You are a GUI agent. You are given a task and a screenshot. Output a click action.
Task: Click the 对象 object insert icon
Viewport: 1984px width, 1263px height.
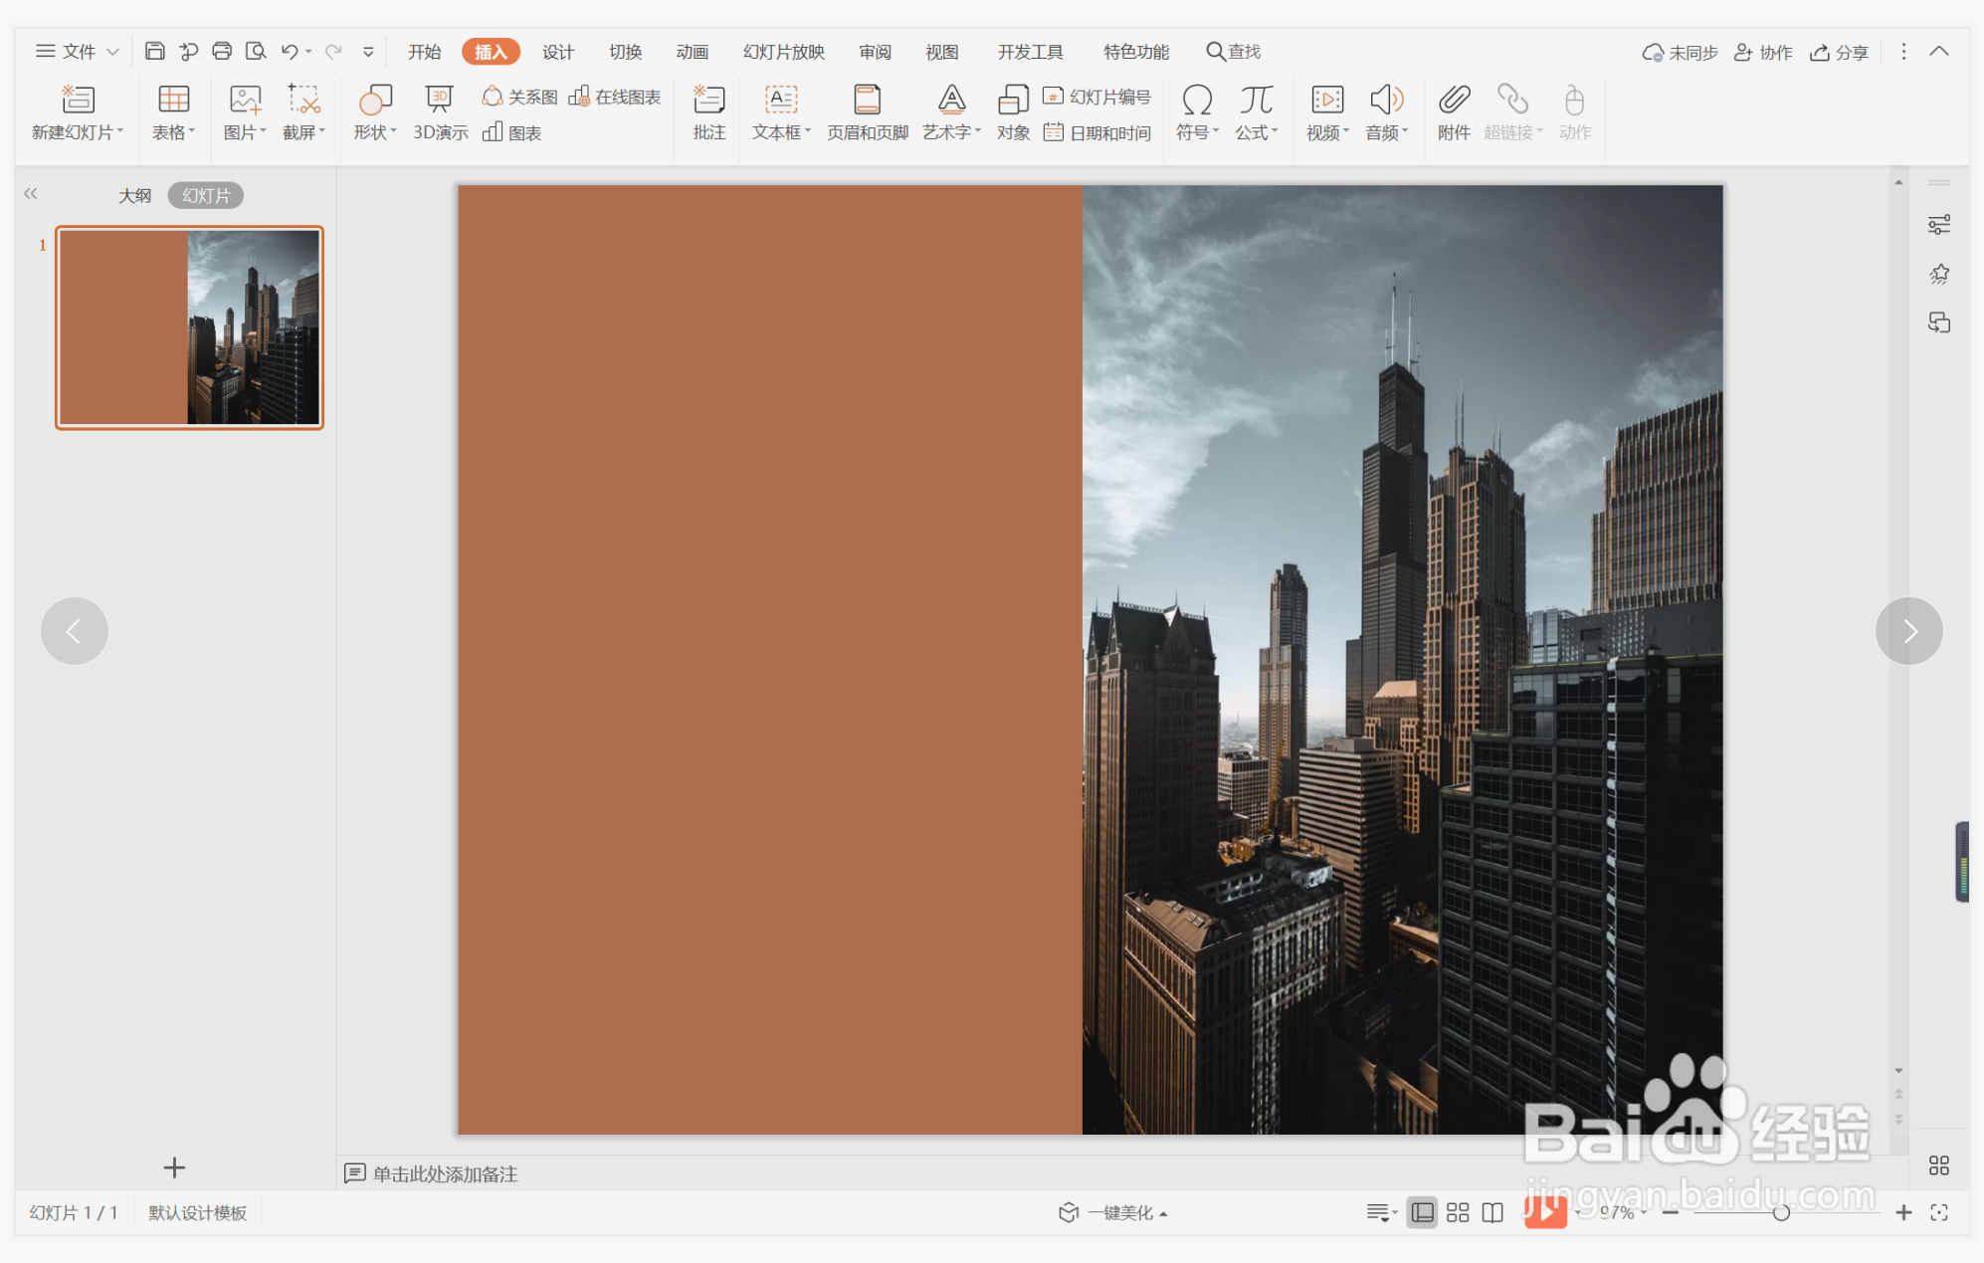click(x=1013, y=100)
